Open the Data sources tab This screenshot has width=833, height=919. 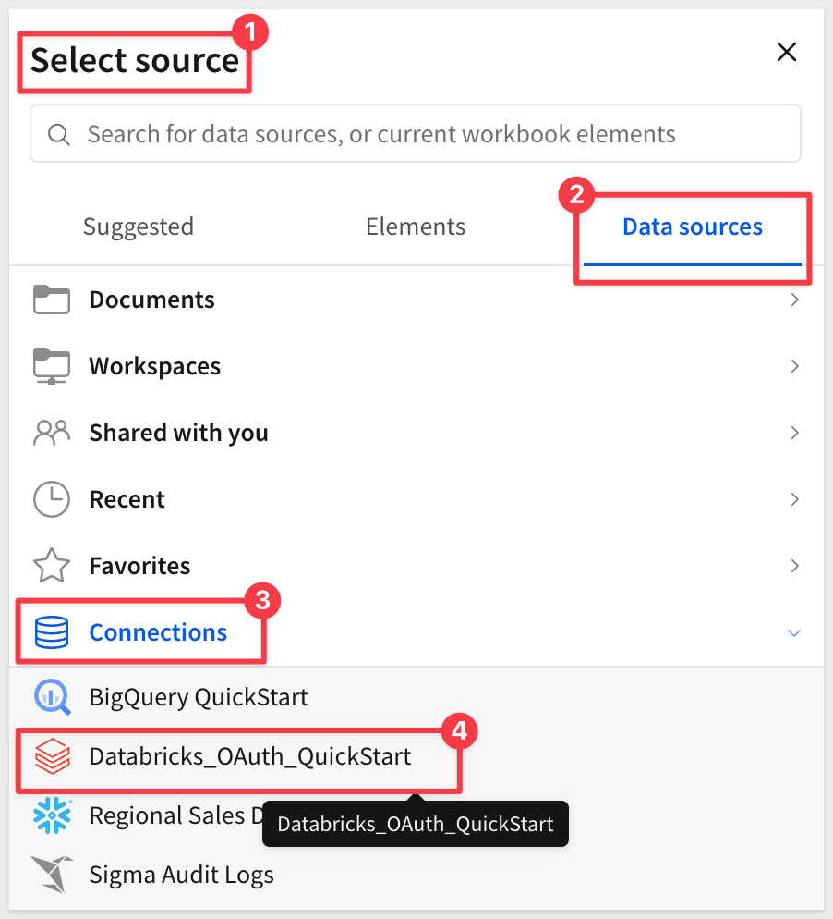tap(693, 227)
